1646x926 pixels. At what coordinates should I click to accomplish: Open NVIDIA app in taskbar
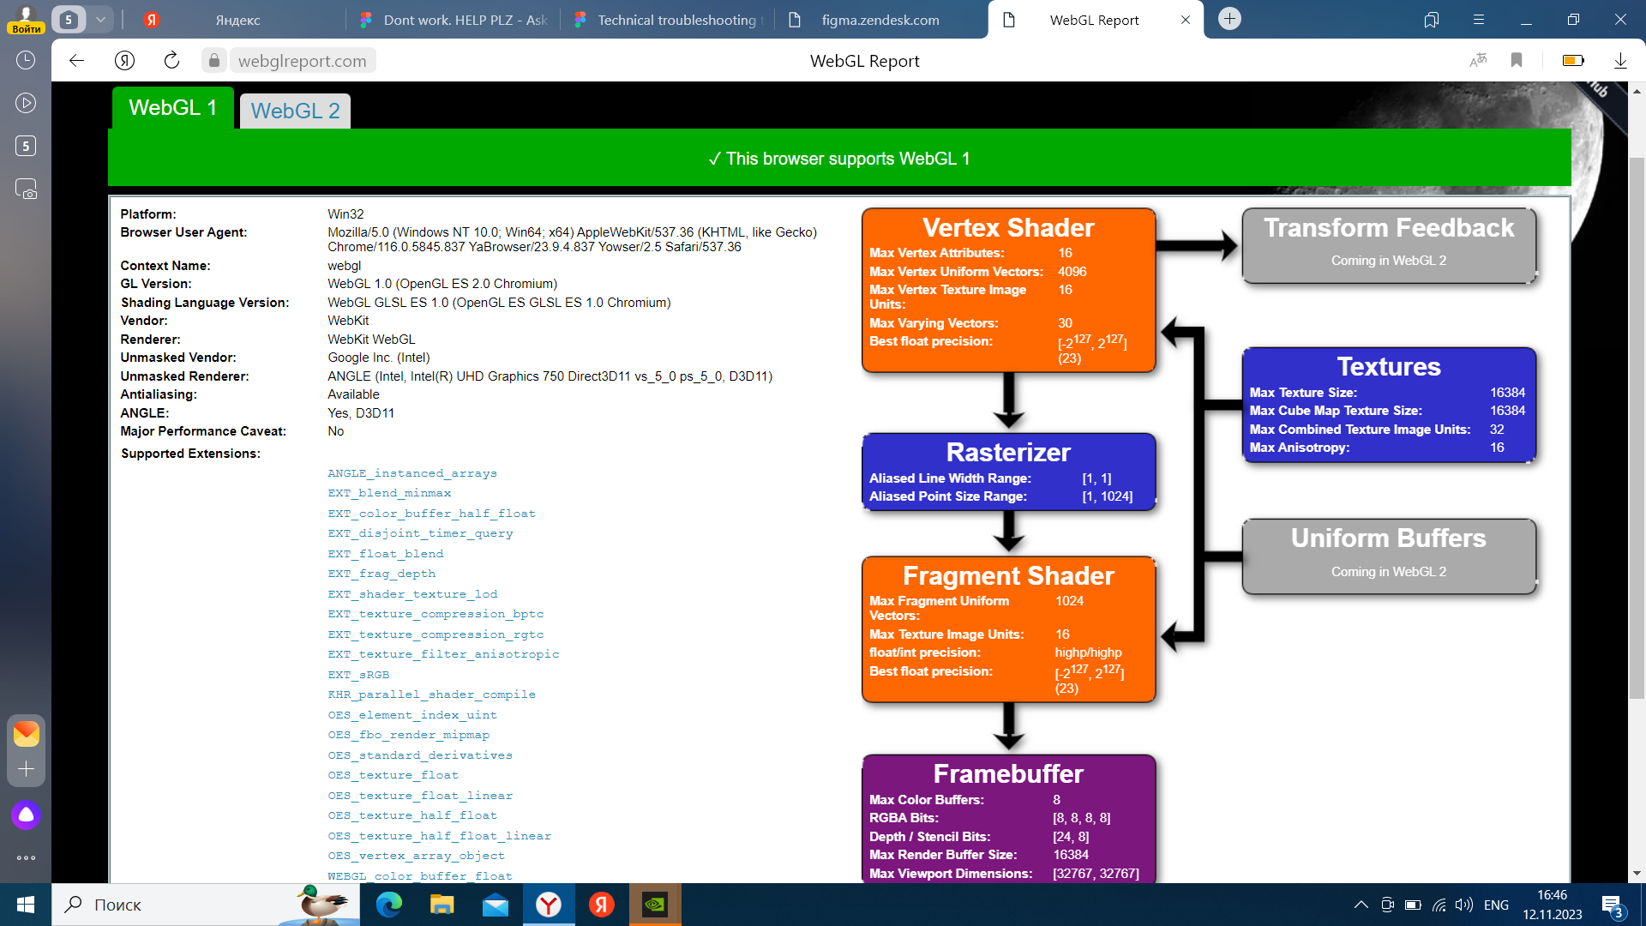[x=655, y=905]
